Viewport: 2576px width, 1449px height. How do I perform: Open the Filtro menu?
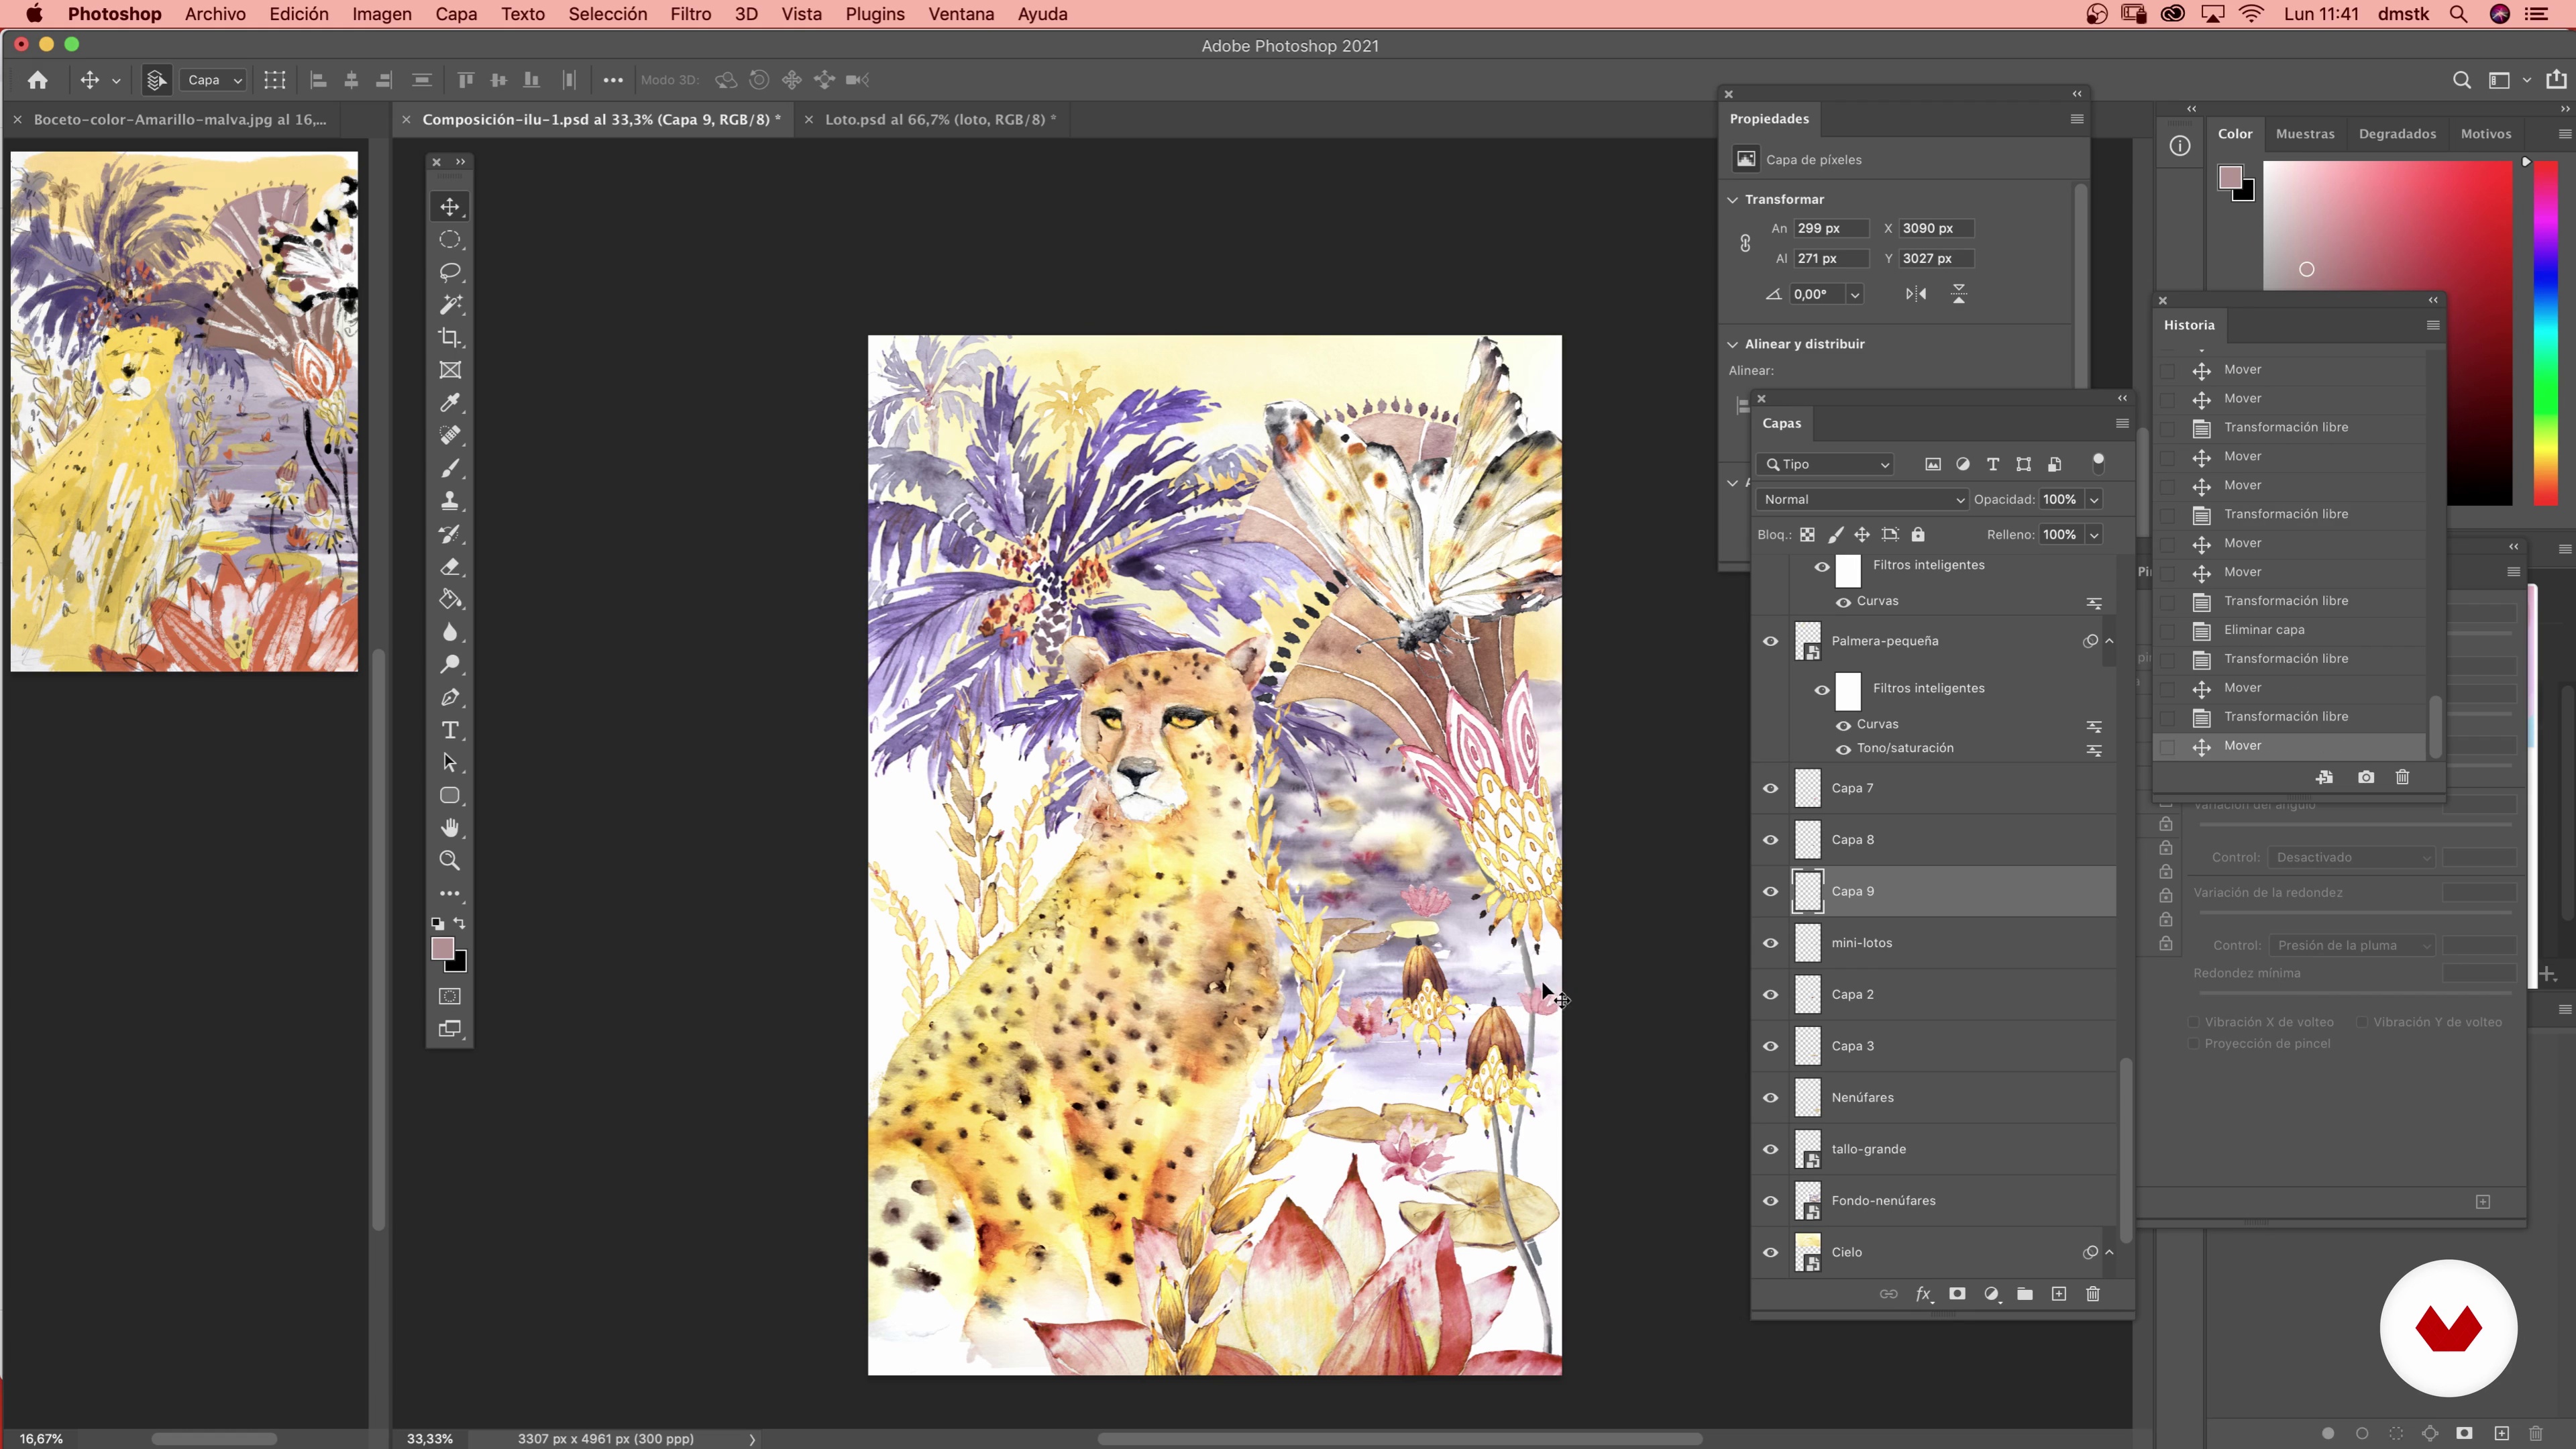690,14
